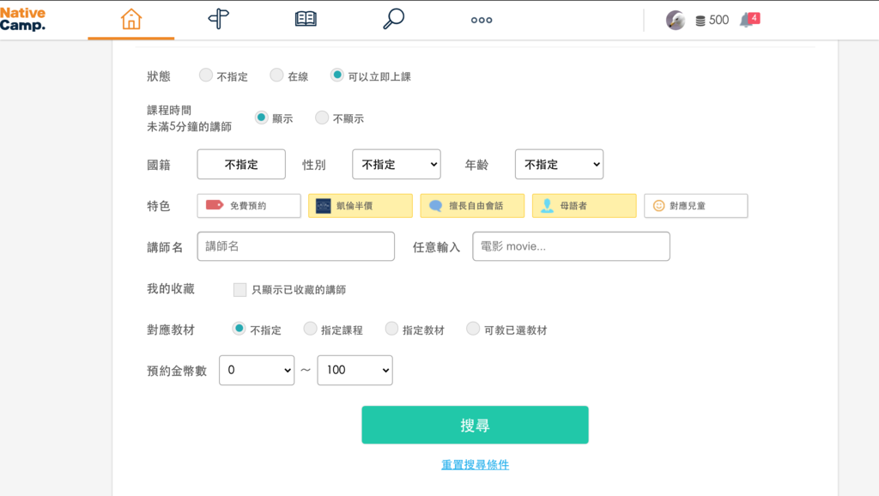Open the notification bell with 4 badge

click(x=749, y=20)
